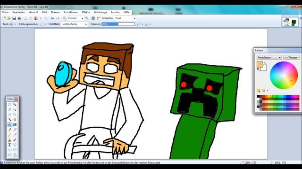Click the primary orange color swatch
This screenshot has height=169, width=302.
click(x=260, y=64)
